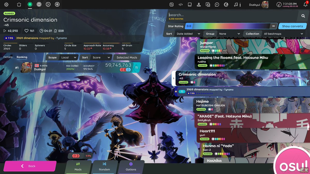Click the maximum star rating infinity handle
The height and width of the screenshot is (174, 310).
(273, 26)
